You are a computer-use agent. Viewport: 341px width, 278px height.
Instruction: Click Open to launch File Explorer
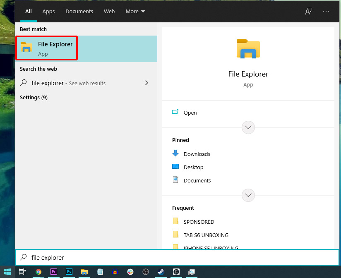coord(248,113)
